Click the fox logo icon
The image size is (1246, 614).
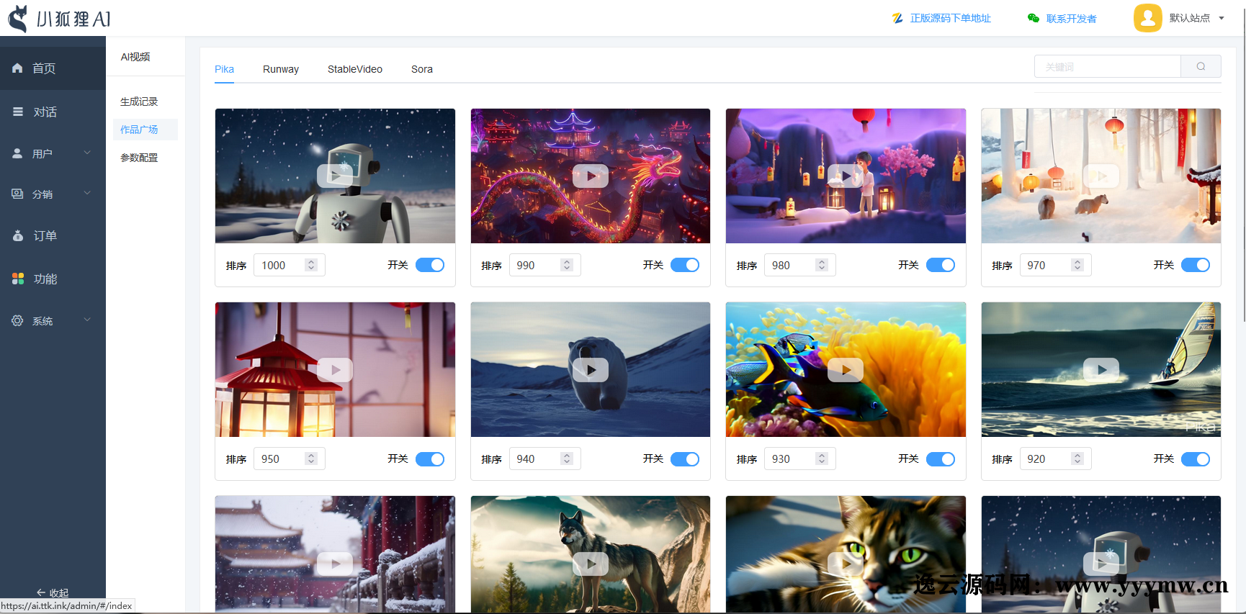pos(17,19)
